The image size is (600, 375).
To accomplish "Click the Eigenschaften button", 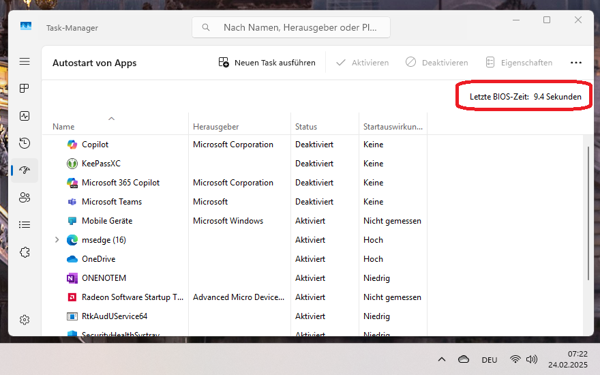I will click(519, 63).
